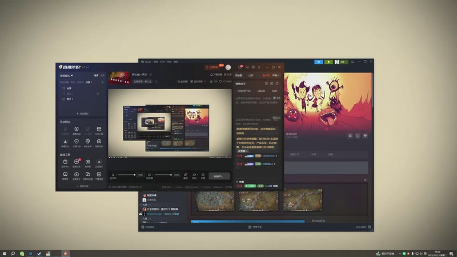Click the refresh icon in 弹幕助手 header
Viewport: 457px width, 257px height.
[277, 83]
